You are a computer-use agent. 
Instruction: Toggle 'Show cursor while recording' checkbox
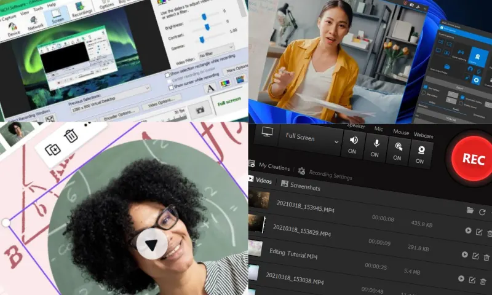[x=171, y=88]
